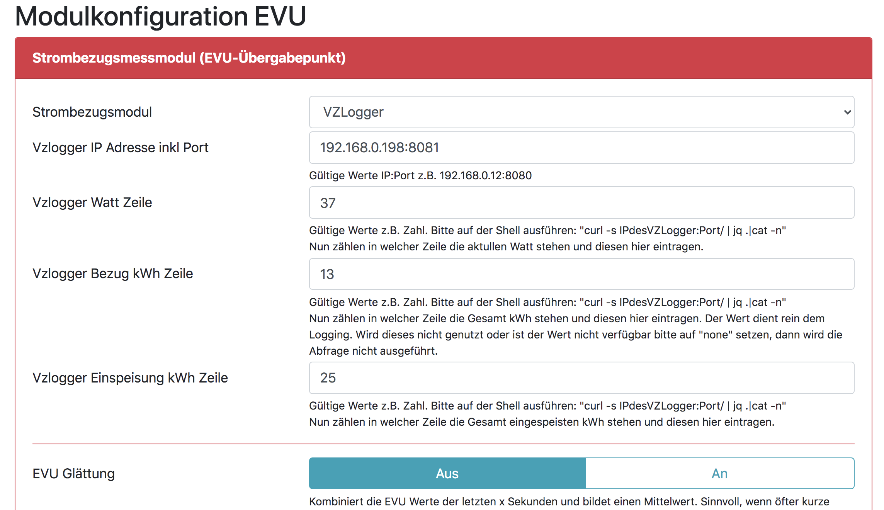Click the chevron arrow on the VZLogger select
The height and width of the screenshot is (510, 884).
(847, 112)
